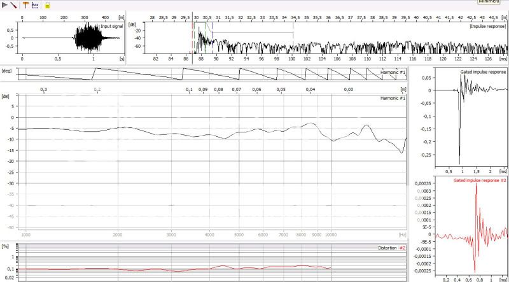Select the red probe tool icon
Viewport: 509px width, 282px height.
point(14,4)
